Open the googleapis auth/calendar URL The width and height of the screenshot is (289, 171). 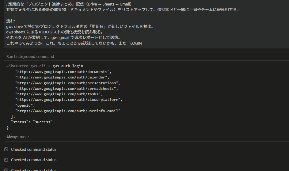pyautogui.click(x=62, y=77)
